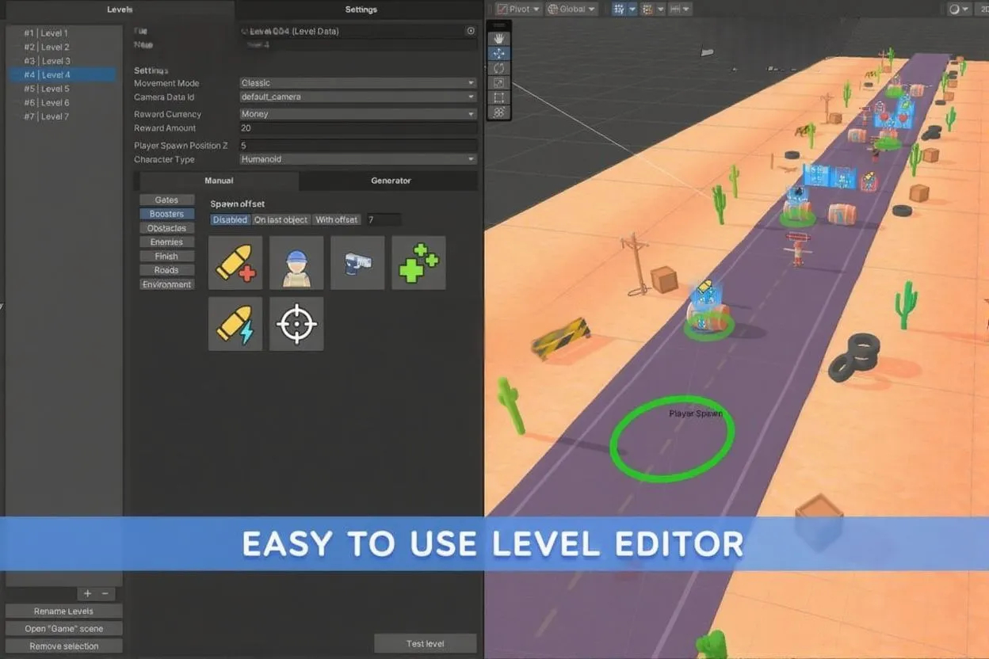Screen dimensions: 989x659
Task: Select the Obstacles category tab
Action: pos(166,227)
